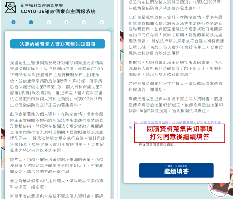Screen dimensions: 235x199
Task: Select step 2 in progress indicator
Action: coord(31,22)
